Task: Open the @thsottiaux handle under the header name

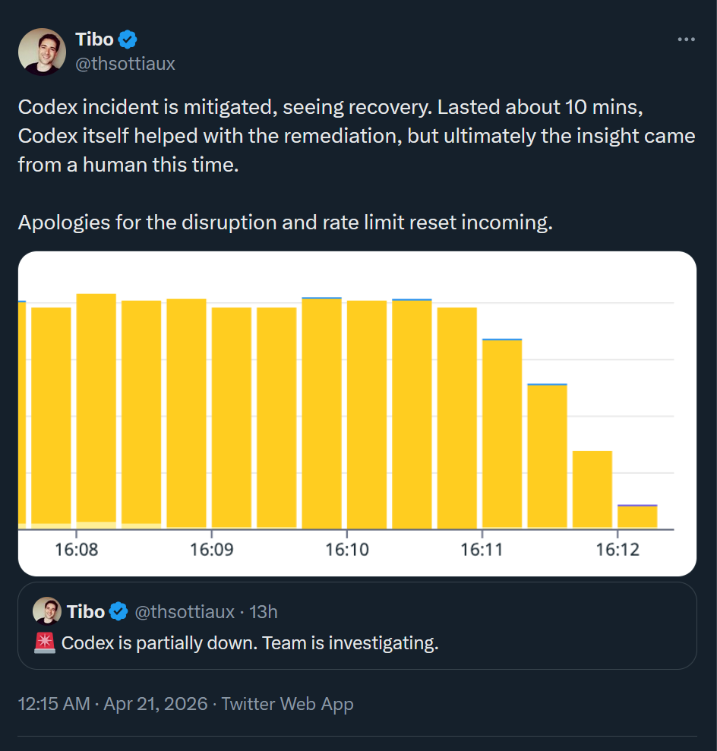Action: (x=125, y=64)
